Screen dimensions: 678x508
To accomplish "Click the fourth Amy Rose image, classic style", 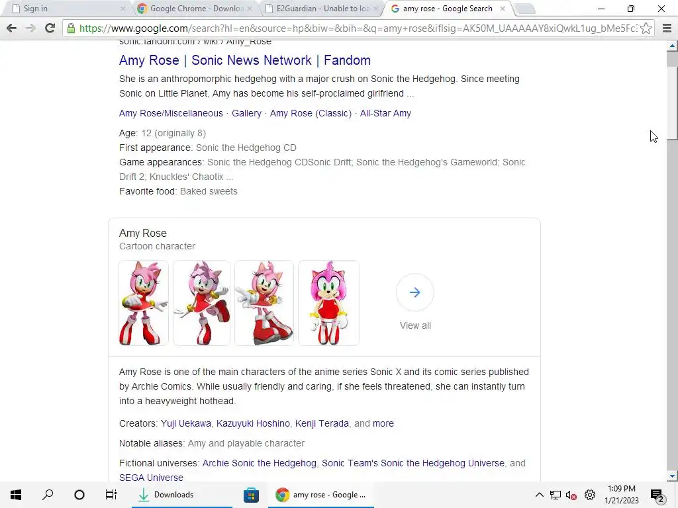I will point(328,302).
